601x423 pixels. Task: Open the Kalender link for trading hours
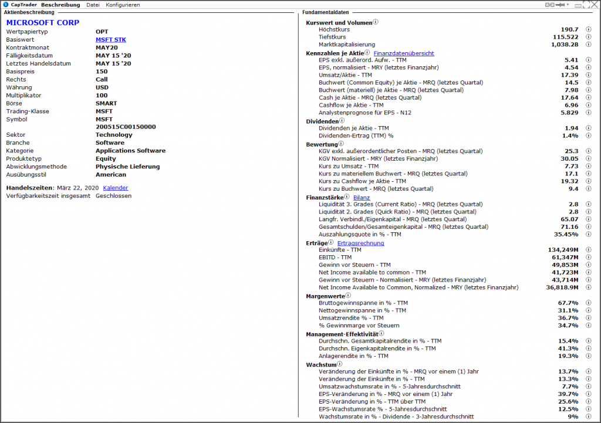point(116,188)
